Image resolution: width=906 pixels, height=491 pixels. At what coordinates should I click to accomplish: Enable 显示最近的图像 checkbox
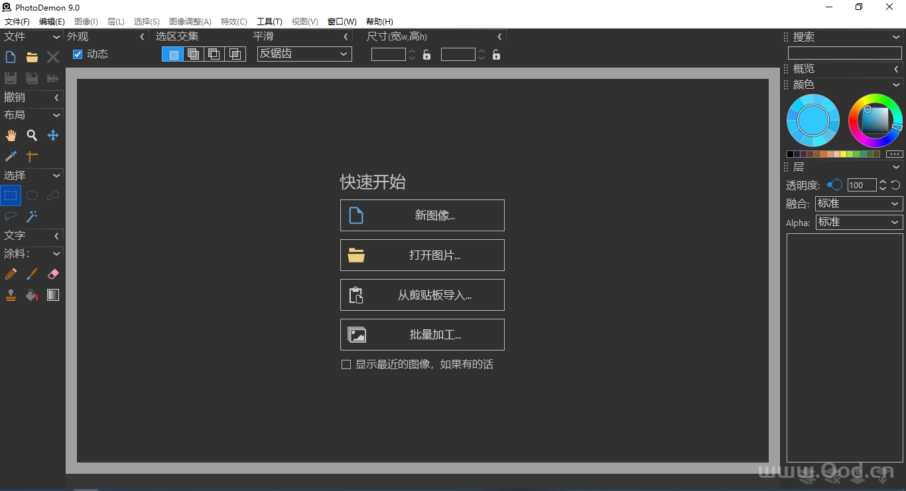346,364
